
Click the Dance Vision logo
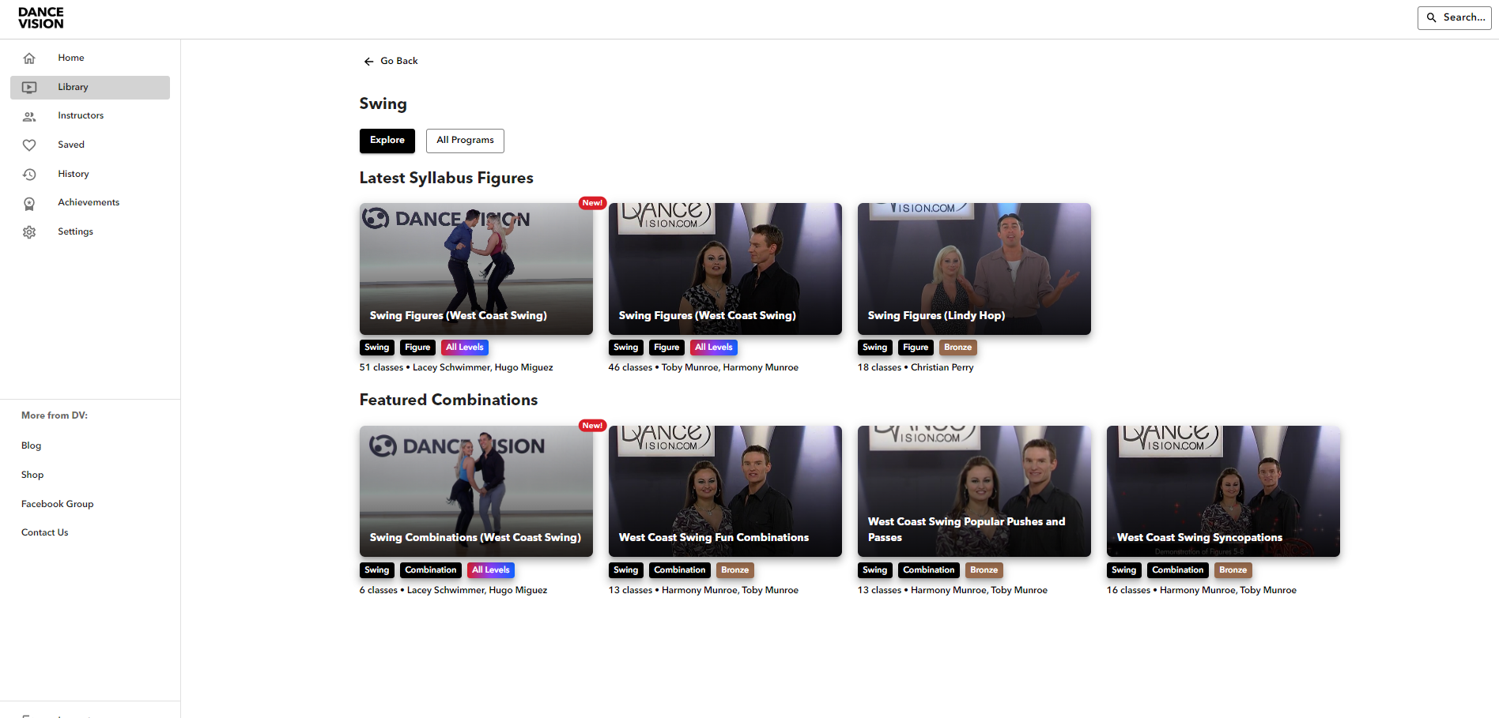pos(41,18)
